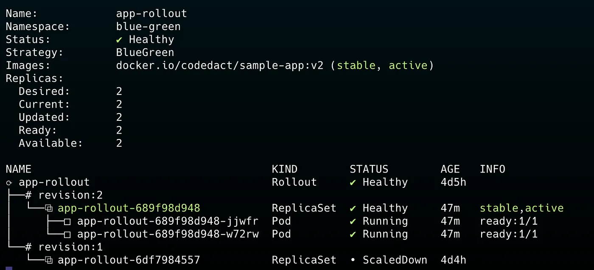The image size is (594, 270).
Task: Click the app-rollout-6df7984557 ReplicaSet name
Action: click(129, 260)
